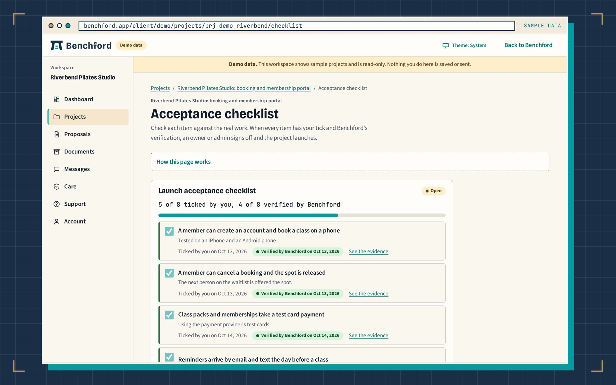Click the browser address bar URL field

point(297,26)
